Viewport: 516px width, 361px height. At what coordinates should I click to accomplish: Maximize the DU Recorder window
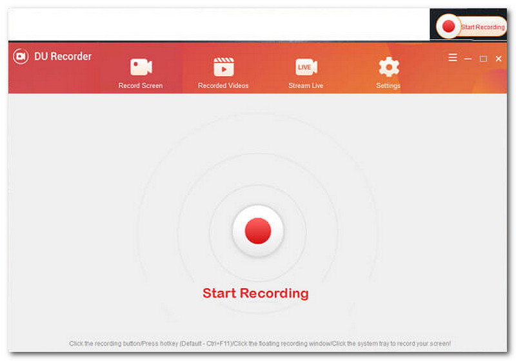[x=483, y=59]
